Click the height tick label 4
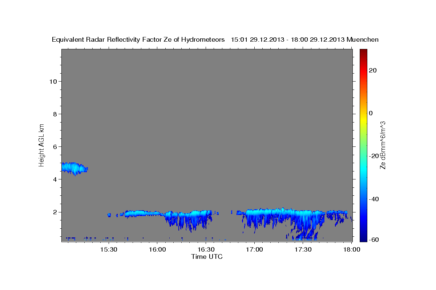The width and height of the screenshot is (436, 290). pos(54,179)
